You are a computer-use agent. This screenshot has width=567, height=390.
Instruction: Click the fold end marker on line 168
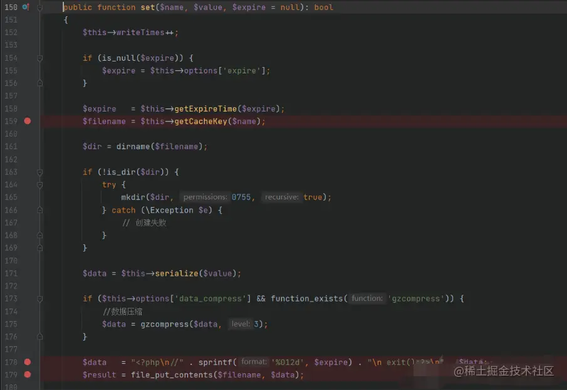point(39,236)
